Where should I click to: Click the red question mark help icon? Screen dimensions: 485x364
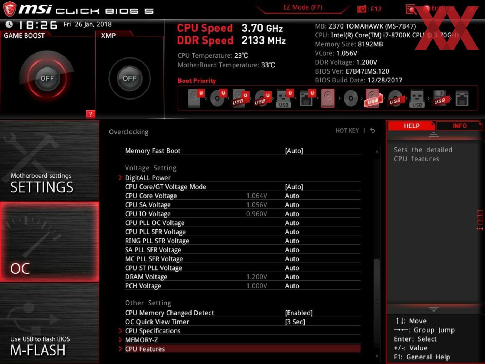click(x=91, y=114)
